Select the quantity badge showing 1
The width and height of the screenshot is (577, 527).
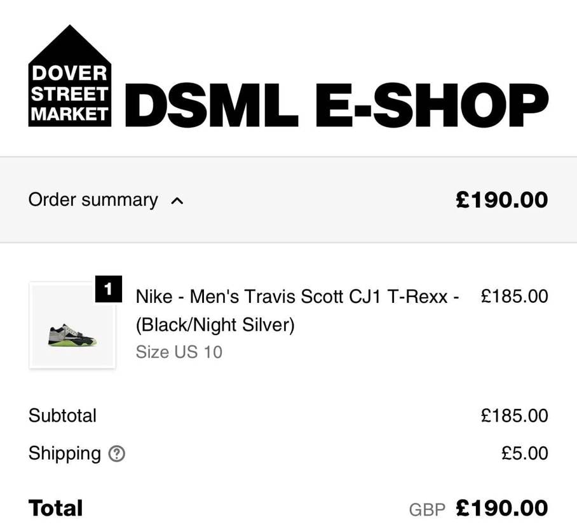(x=109, y=290)
